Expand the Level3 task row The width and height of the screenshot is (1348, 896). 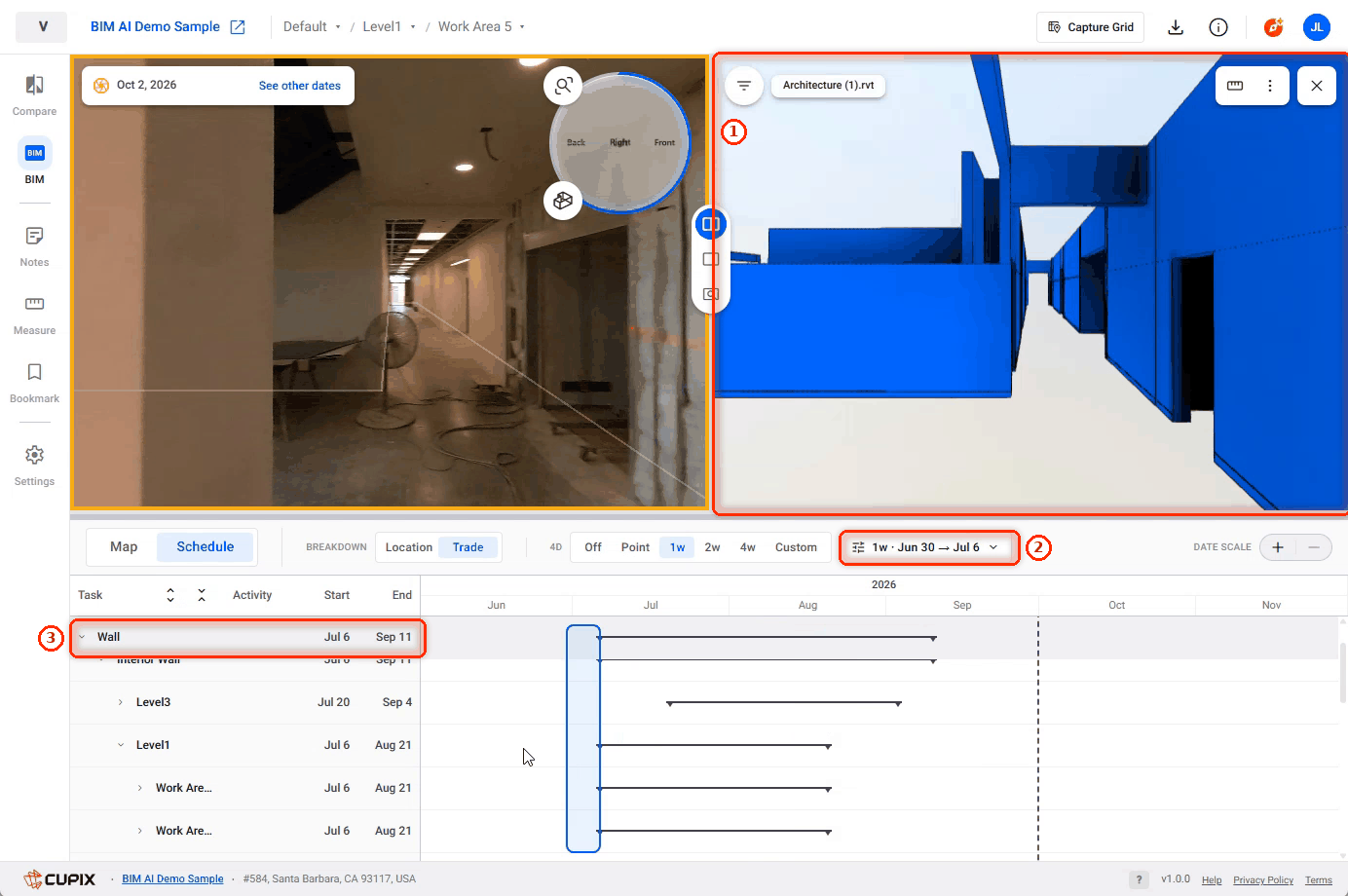coord(121,702)
